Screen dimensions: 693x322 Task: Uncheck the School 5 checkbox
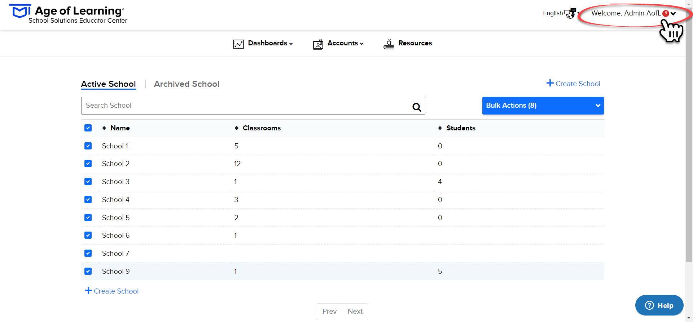click(88, 218)
